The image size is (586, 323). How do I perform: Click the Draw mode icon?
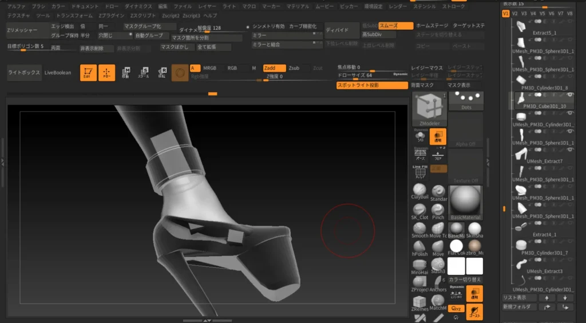click(106, 73)
